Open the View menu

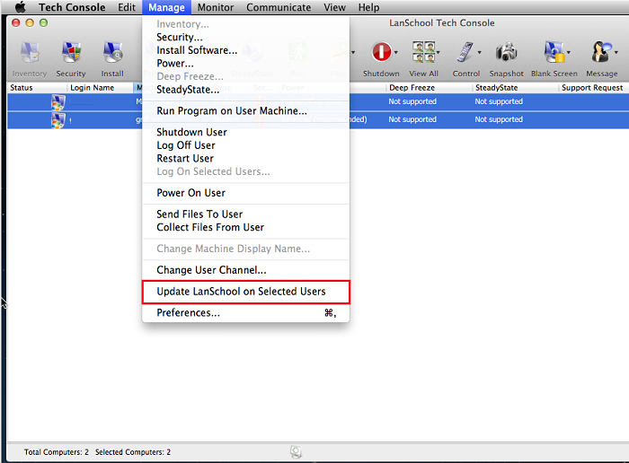pos(334,7)
